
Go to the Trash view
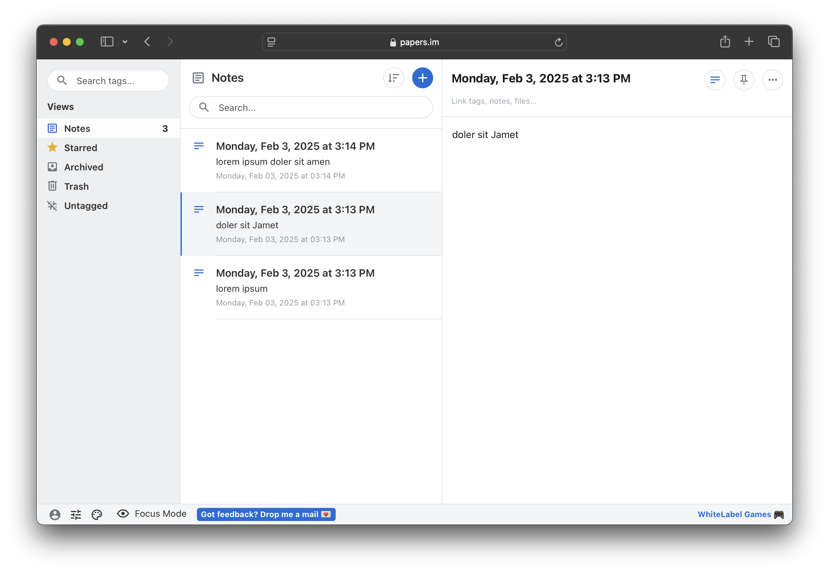[76, 187]
